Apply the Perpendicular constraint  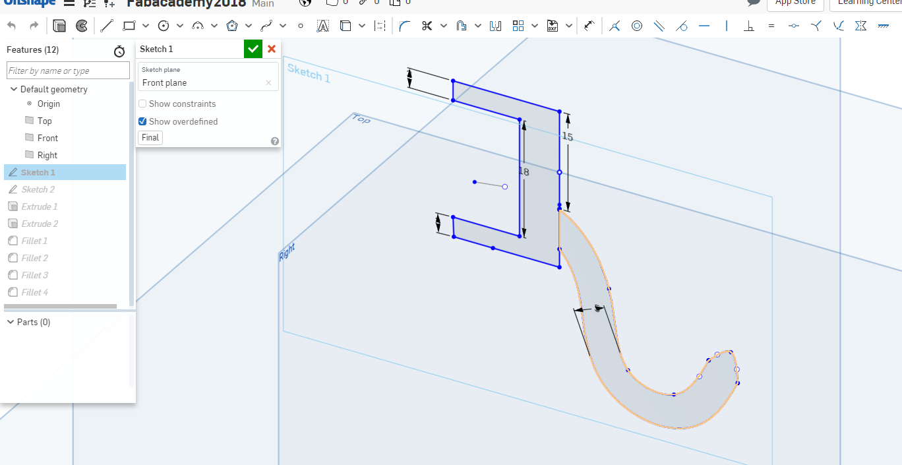tap(749, 26)
